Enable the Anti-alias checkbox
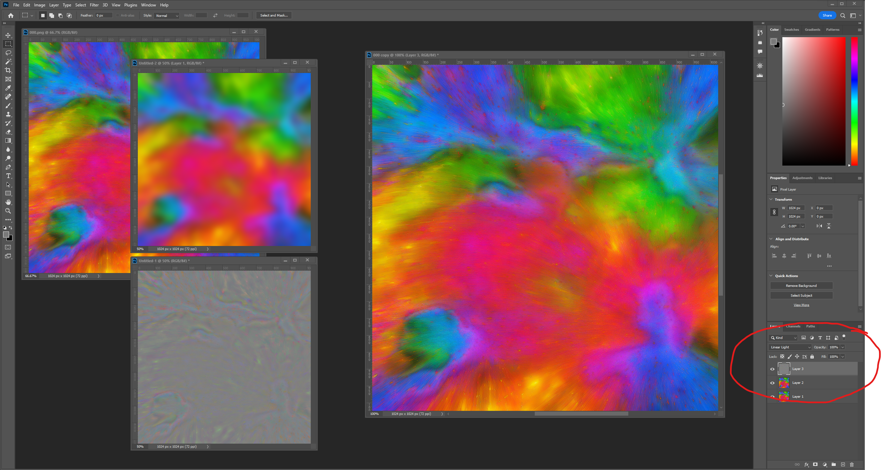The height and width of the screenshot is (470, 881). [x=117, y=16]
